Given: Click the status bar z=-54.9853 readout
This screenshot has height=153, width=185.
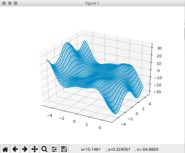Looking at the screenshot, I should point(147,149).
